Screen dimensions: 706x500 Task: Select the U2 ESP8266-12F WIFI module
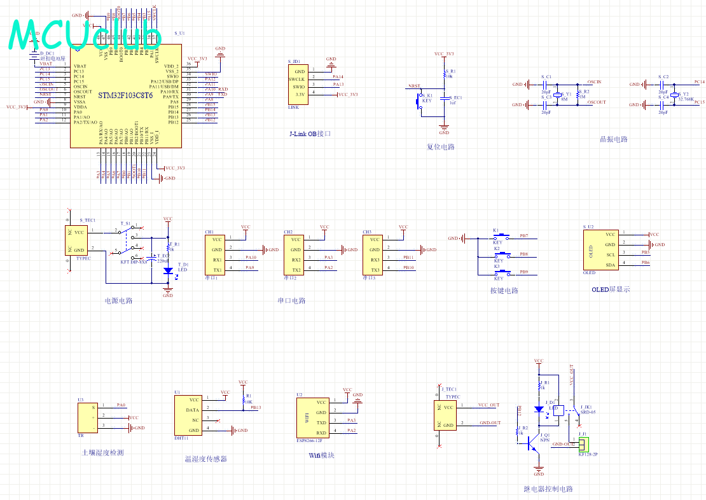[313, 418]
